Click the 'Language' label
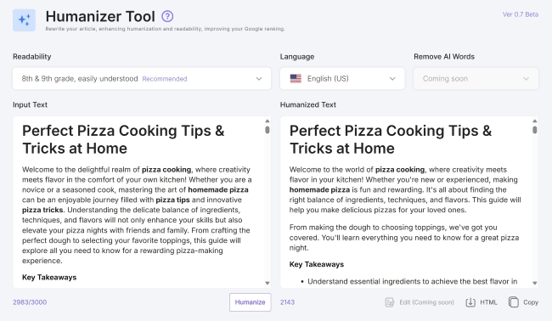 coord(297,57)
